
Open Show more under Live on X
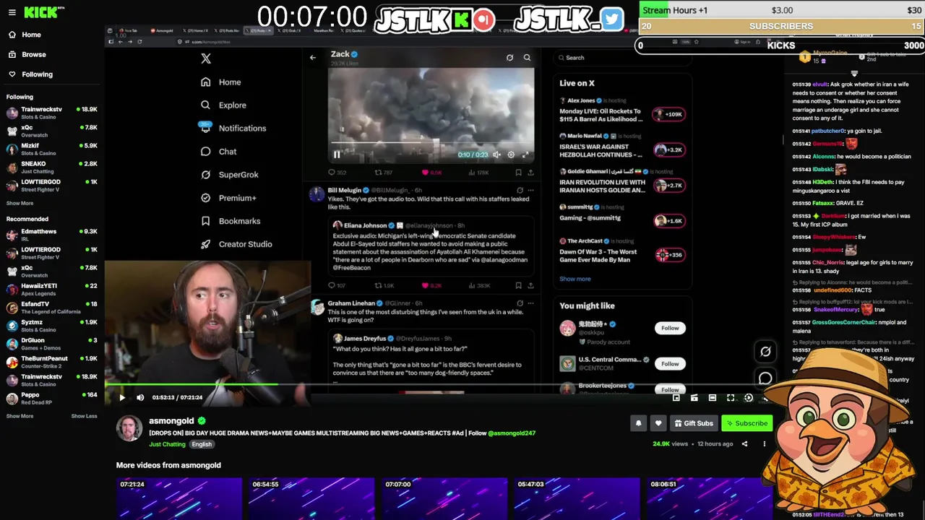click(x=575, y=279)
